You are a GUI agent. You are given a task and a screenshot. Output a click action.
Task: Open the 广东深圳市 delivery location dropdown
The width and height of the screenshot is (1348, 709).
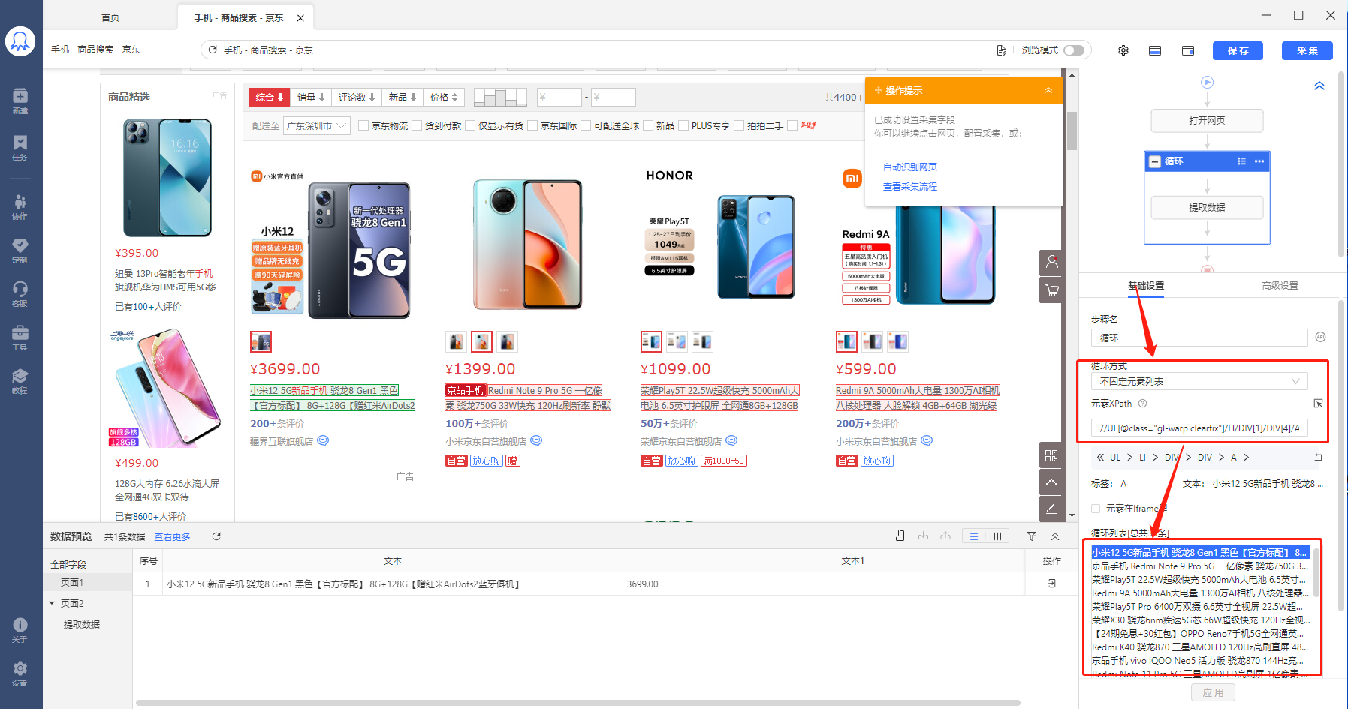[x=317, y=125]
